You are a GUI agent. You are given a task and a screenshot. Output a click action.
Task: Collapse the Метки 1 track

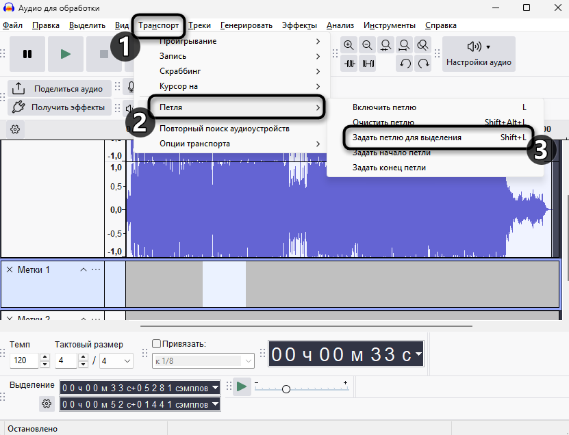tap(84, 269)
